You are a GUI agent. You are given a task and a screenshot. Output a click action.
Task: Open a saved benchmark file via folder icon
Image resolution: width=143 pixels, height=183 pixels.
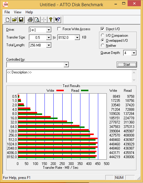coord(14,20)
